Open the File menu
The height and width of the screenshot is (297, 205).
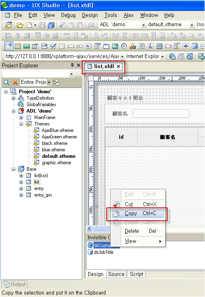coord(18,15)
